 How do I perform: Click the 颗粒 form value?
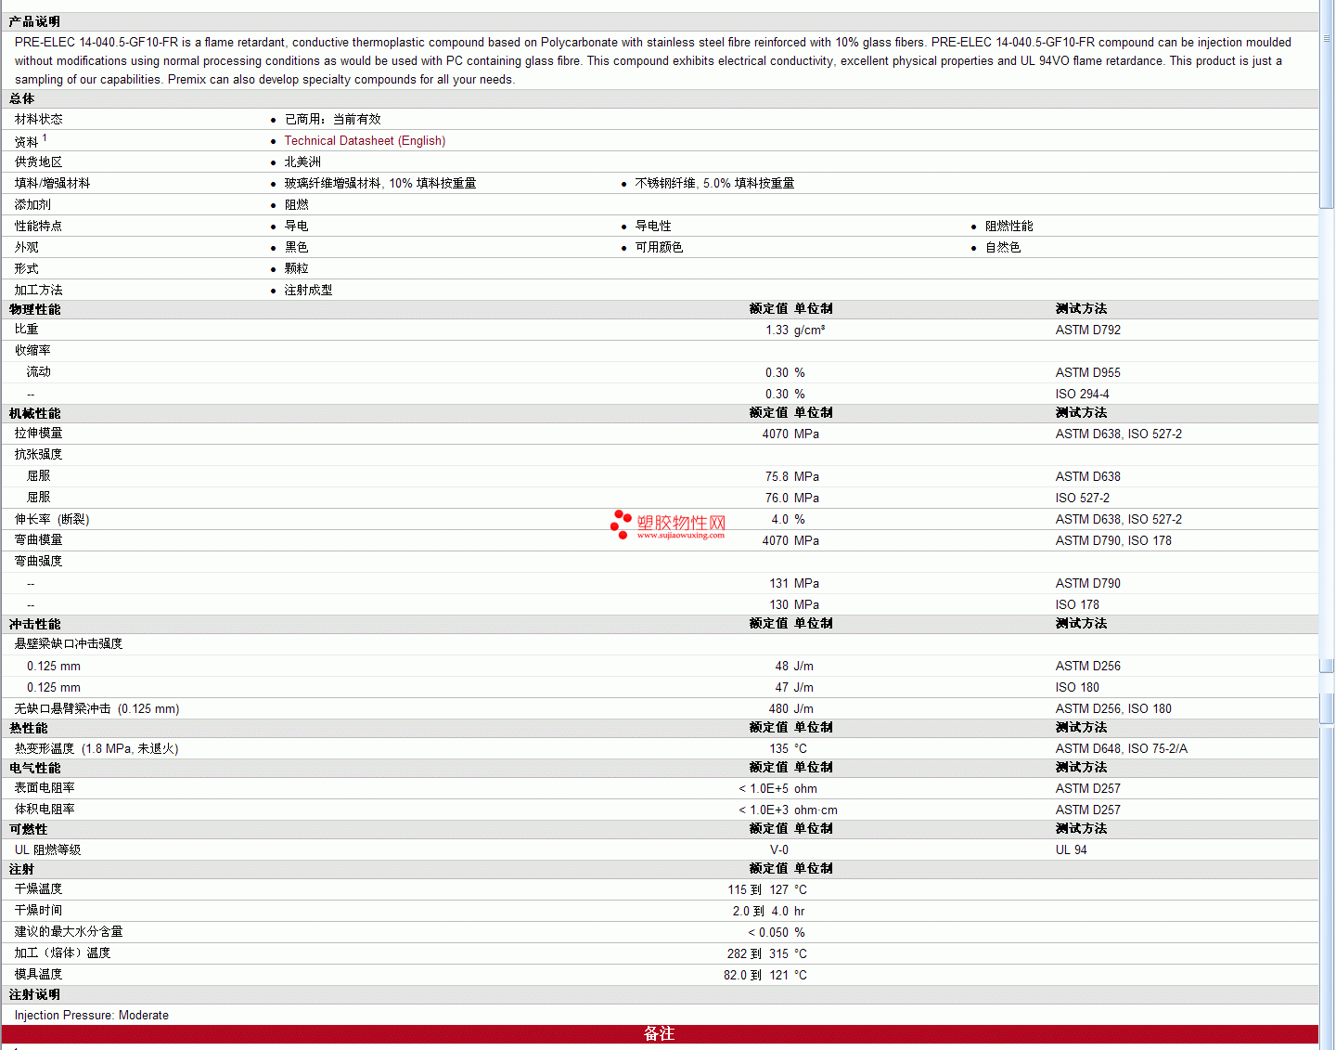(296, 269)
